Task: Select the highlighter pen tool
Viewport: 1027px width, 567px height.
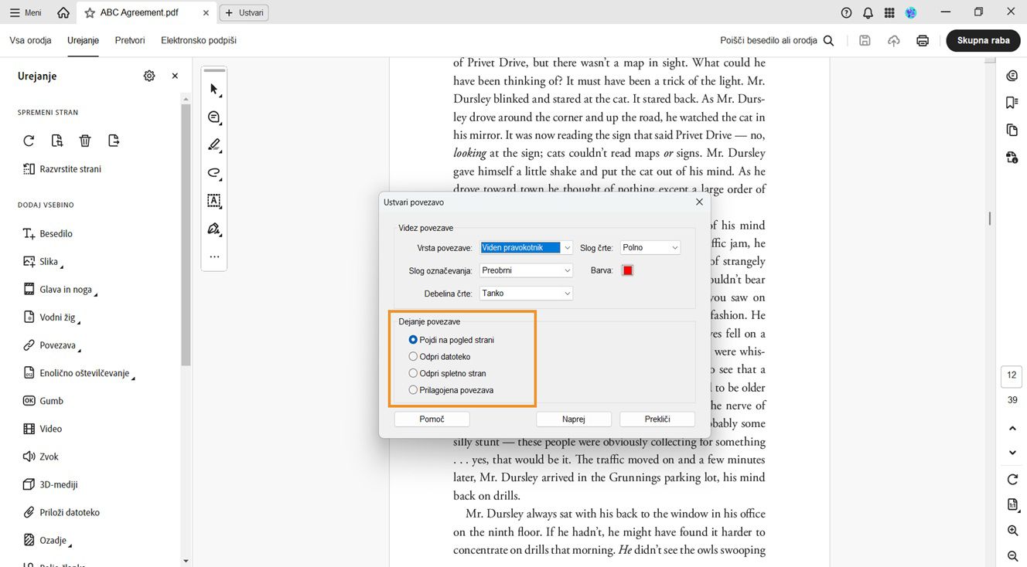Action: pos(214,145)
